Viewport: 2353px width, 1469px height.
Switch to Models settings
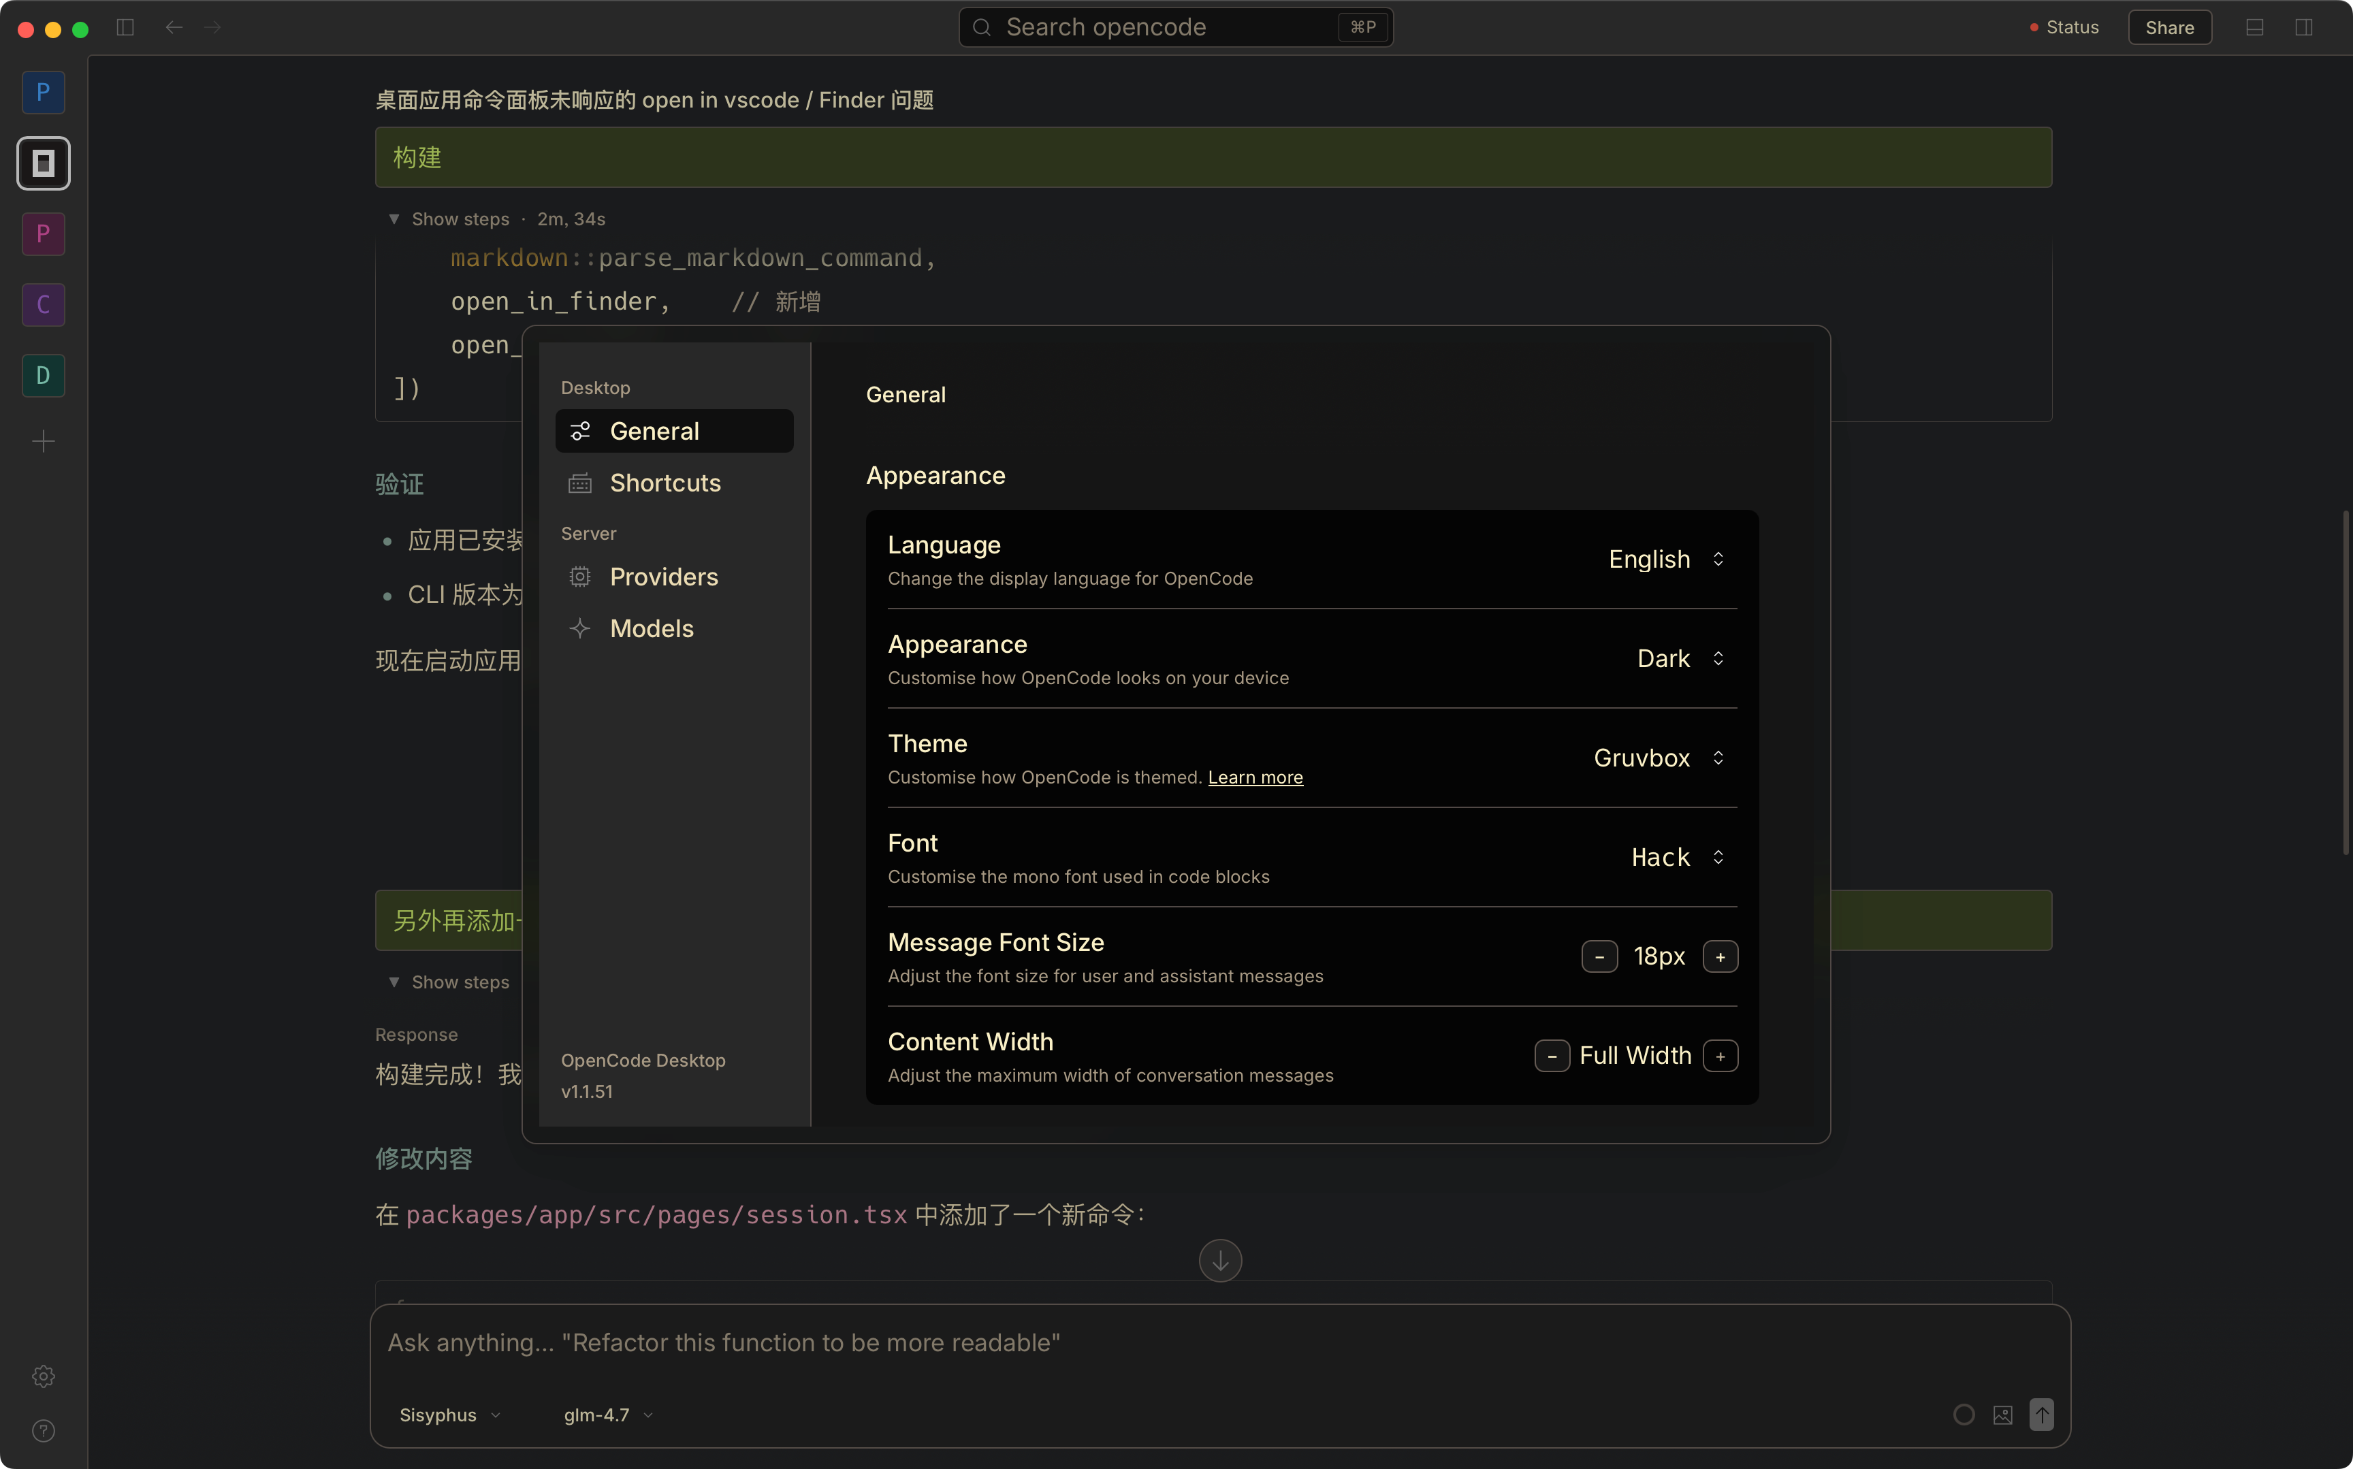[x=674, y=628]
